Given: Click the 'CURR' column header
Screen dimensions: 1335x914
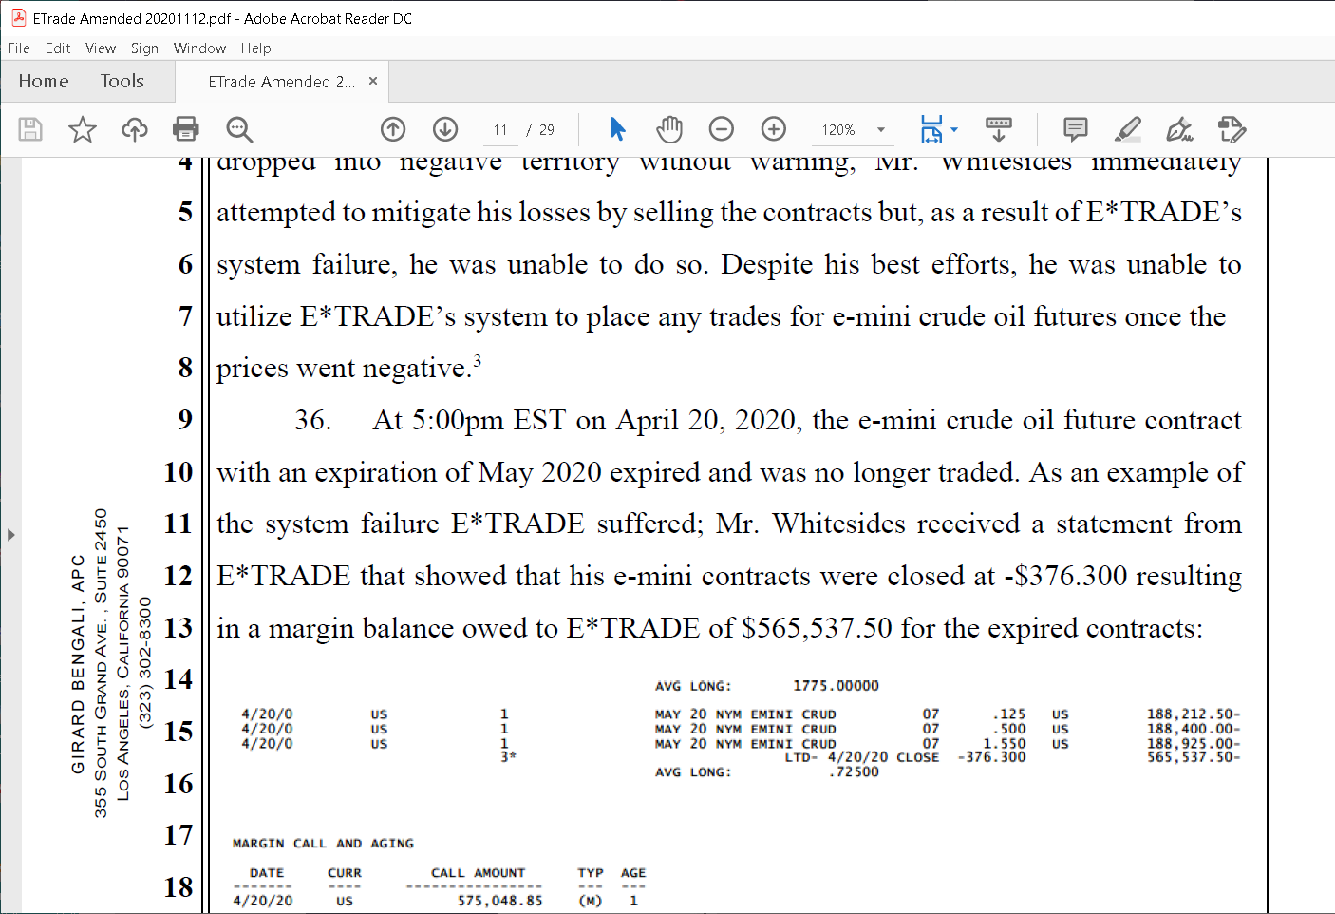Looking at the screenshot, I should 345,873.
